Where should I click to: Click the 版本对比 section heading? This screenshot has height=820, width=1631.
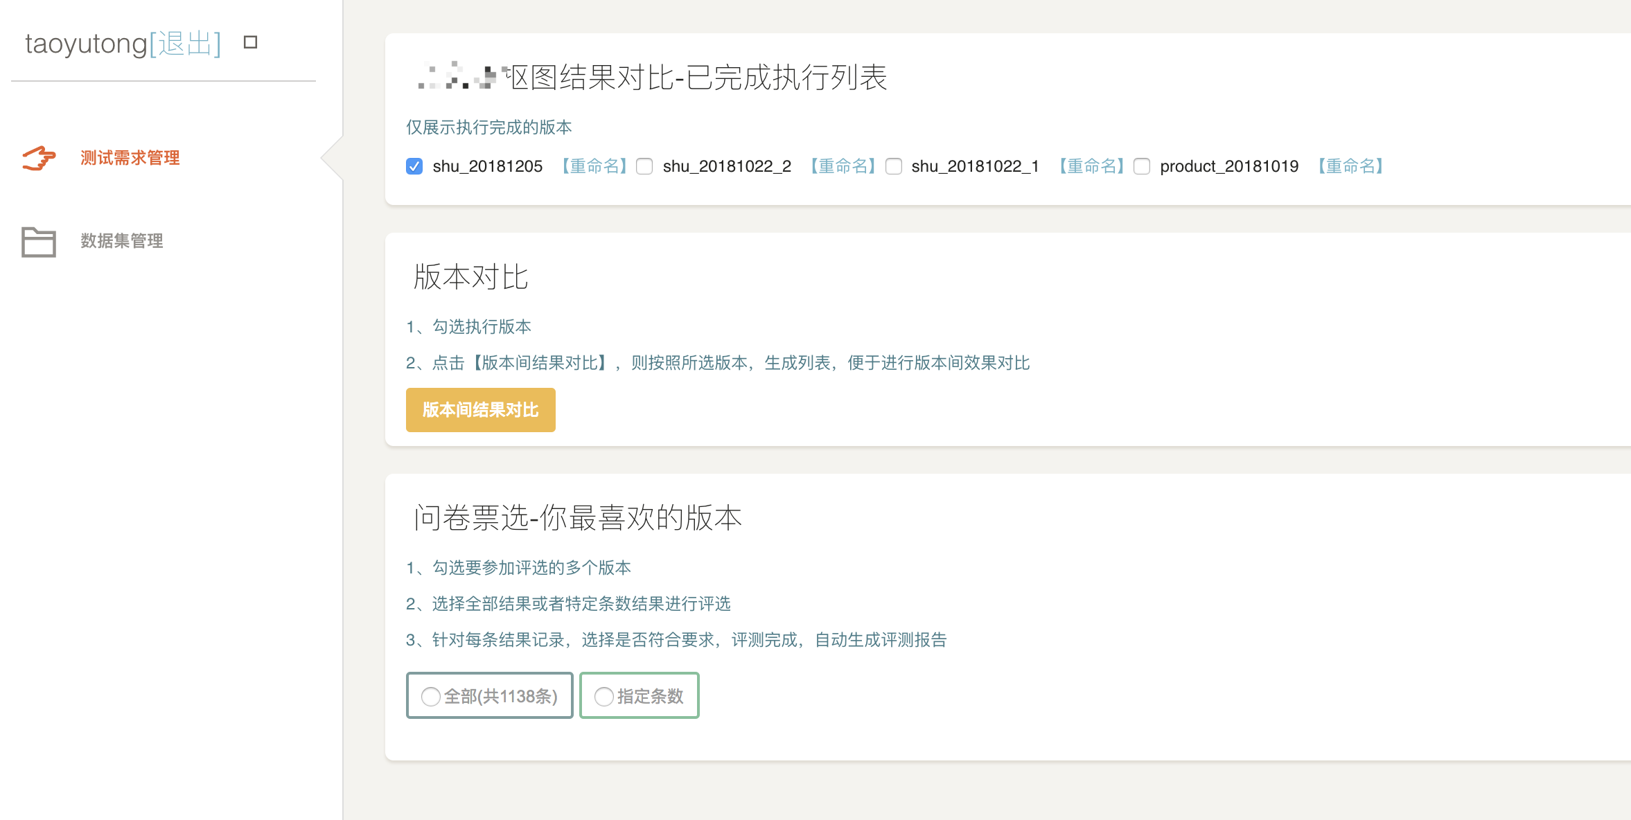coord(471,277)
